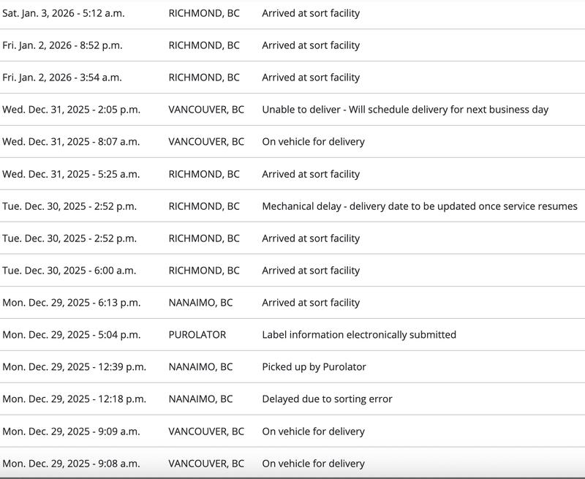Select "Arrived at sort facility" for Dec. 30 6:00 a.m.
585x479 pixels.
311,271
